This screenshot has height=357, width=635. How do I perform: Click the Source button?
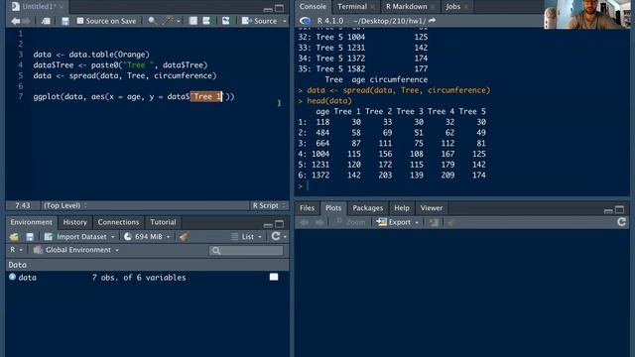click(260, 21)
